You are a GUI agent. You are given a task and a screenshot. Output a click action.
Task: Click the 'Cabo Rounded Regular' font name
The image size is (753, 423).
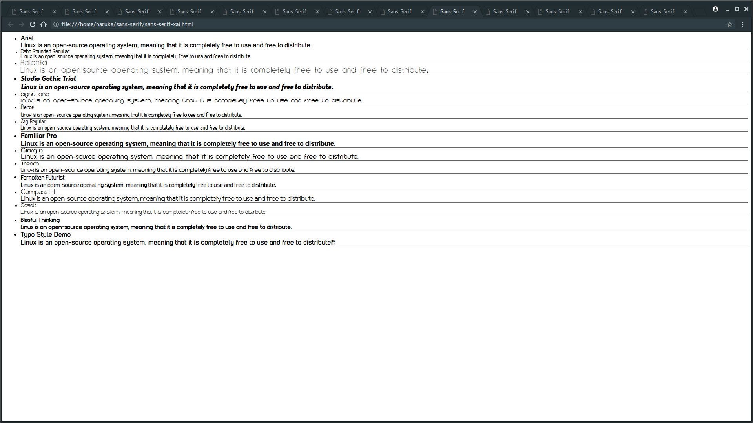[x=45, y=51]
